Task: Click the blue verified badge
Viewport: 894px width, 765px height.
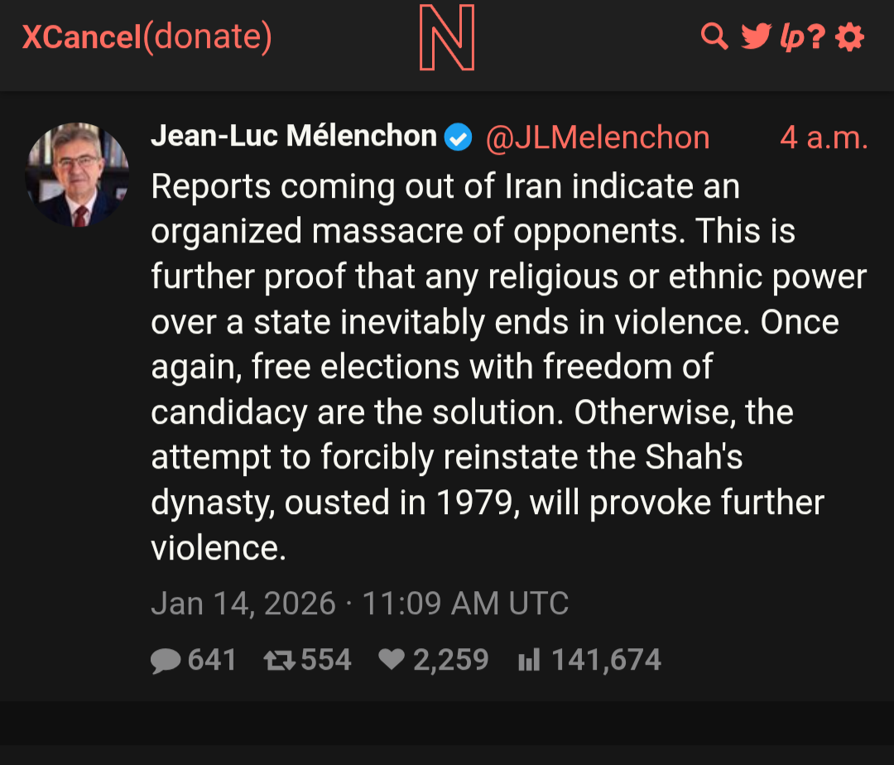Action: click(x=458, y=138)
